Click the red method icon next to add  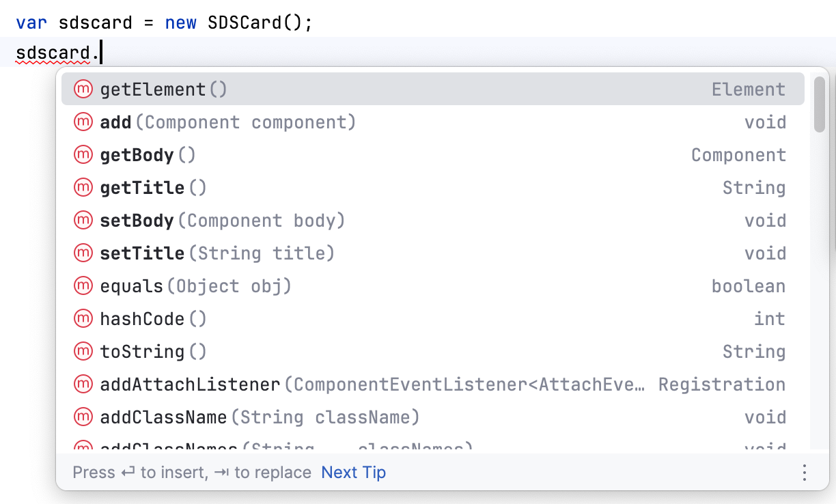(83, 122)
